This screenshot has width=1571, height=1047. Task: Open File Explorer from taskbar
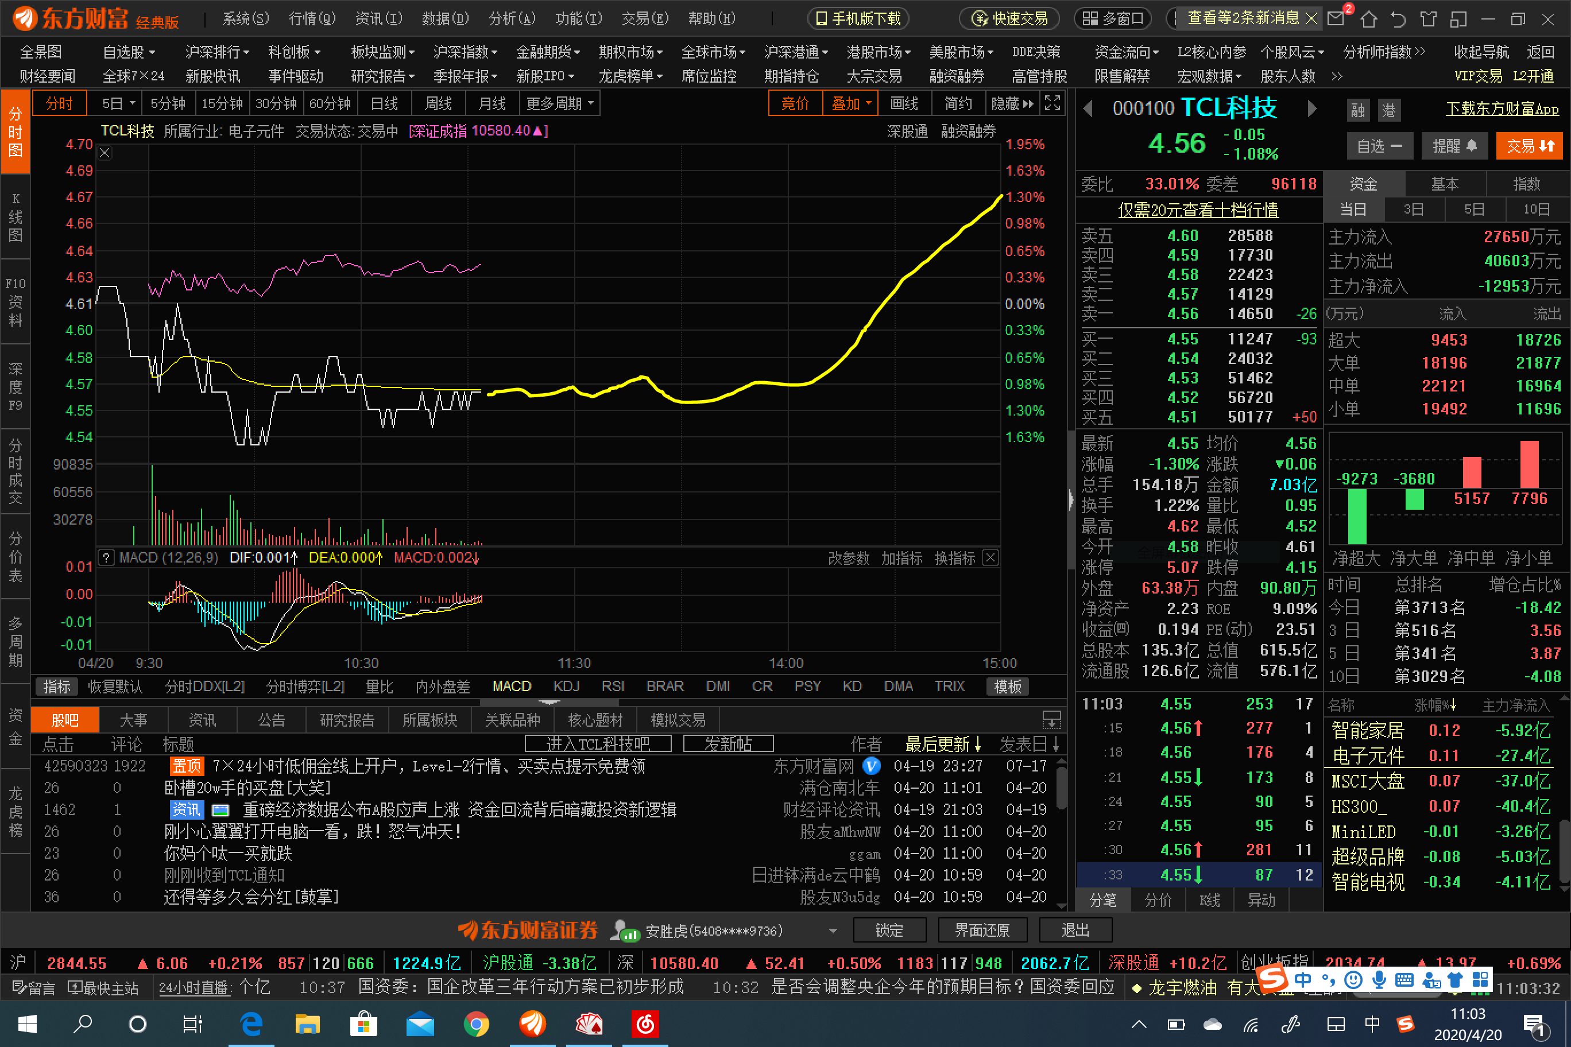tap(307, 1023)
